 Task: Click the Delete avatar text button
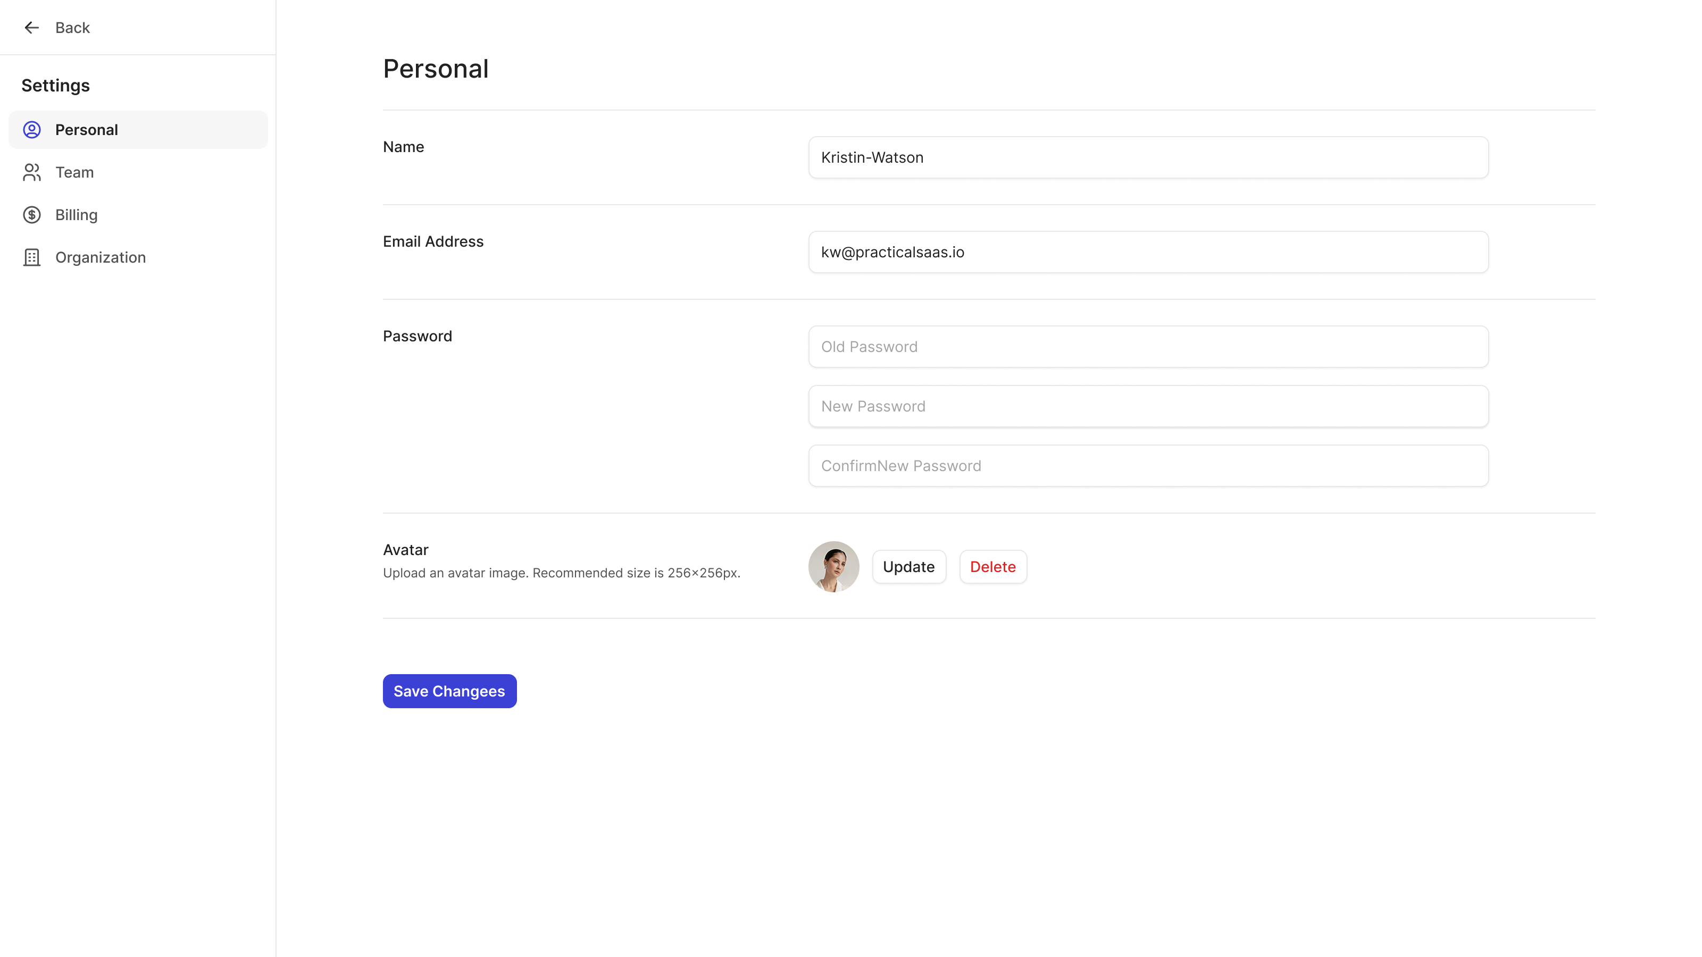tap(992, 567)
